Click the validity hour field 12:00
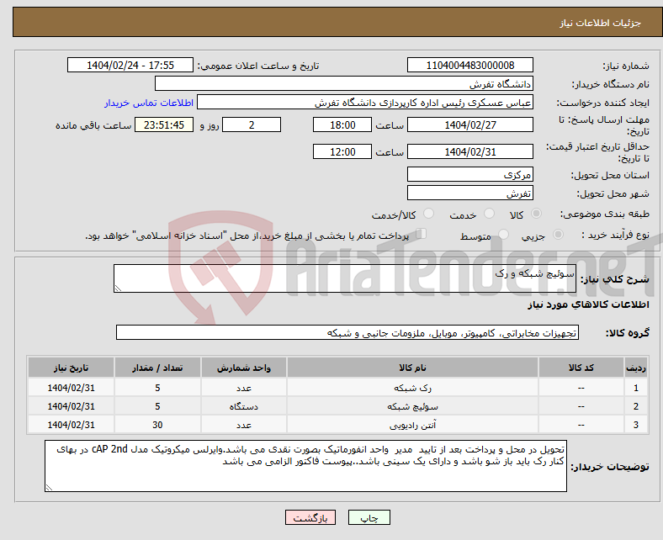The width and height of the screenshot is (663, 540). tap(342, 151)
